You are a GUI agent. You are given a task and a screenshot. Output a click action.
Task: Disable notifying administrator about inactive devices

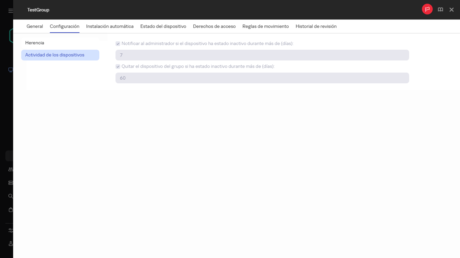(118, 43)
